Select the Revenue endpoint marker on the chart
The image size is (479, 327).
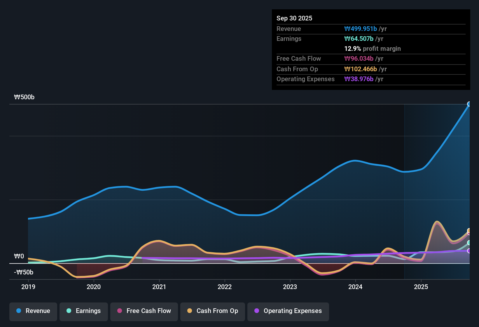point(469,104)
